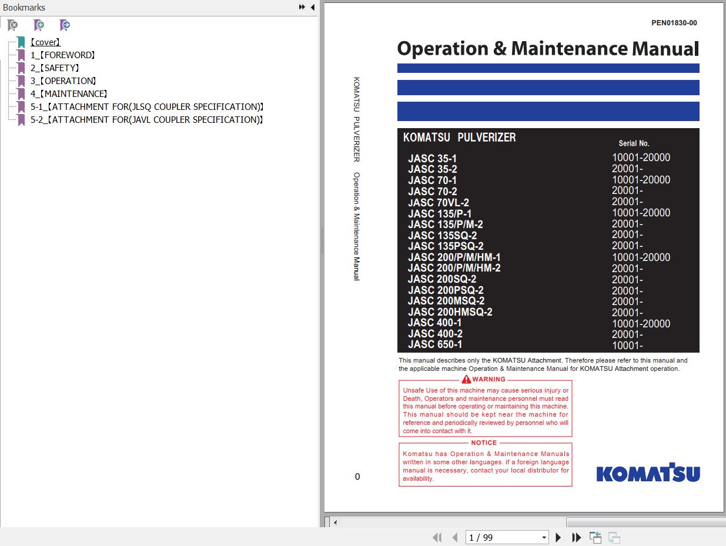Click the double-arrow expand icon in Bookmarks header
Screen dimensions: 726x546
(302, 7)
